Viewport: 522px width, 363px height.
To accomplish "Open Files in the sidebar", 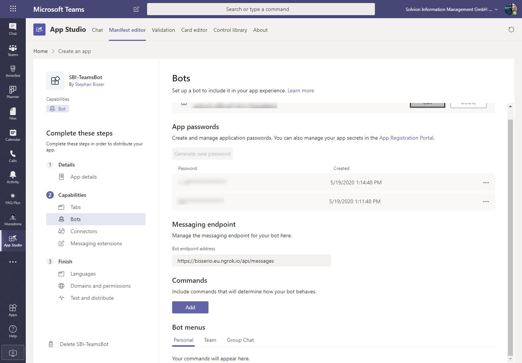I will click(x=13, y=114).
